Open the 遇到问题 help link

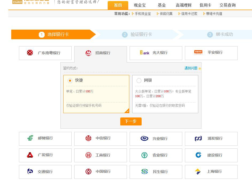tap(191, 68)
